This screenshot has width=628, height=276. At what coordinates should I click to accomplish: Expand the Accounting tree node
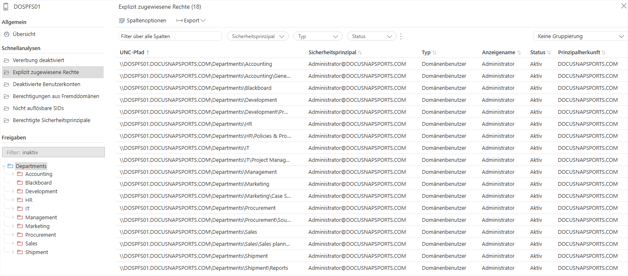13,174
